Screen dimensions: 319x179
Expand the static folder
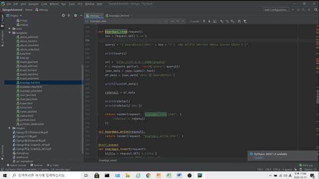coord(9,29)
